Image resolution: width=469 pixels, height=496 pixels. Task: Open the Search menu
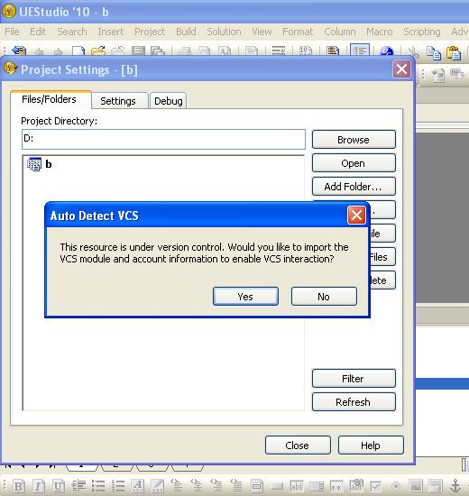tap(72, 32)
